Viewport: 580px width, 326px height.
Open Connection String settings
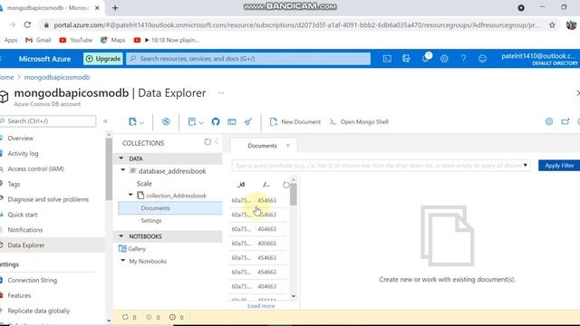point(33,280)
